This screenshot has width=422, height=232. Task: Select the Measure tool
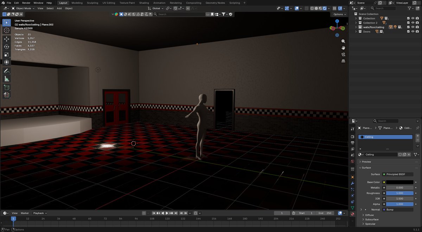pos(6,79)
